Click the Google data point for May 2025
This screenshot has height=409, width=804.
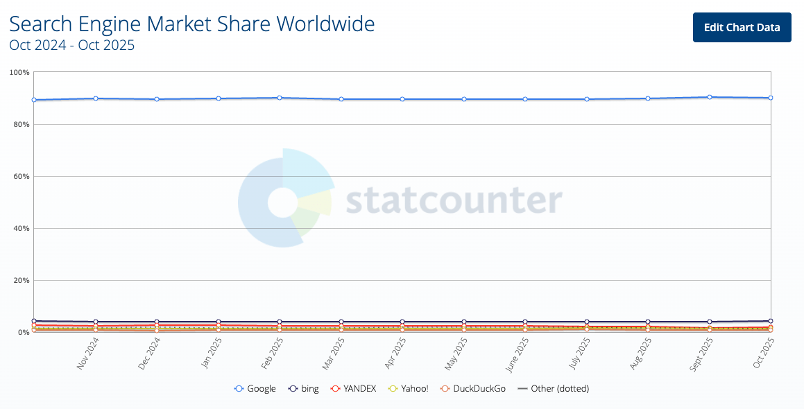pos(463,99)
